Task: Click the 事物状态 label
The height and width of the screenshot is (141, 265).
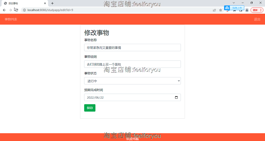Action: pyautogui.click(x=90, y=74)
